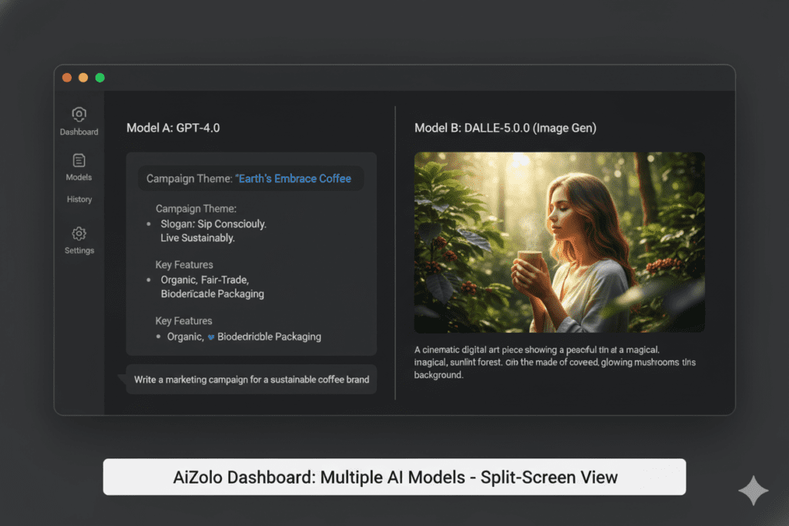Close the window with the red button
Viewport: 789px width, 526px height.
[x=66, y=78]
